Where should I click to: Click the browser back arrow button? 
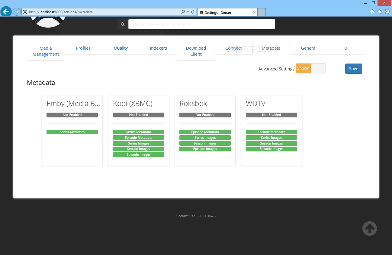pos(6,12)
